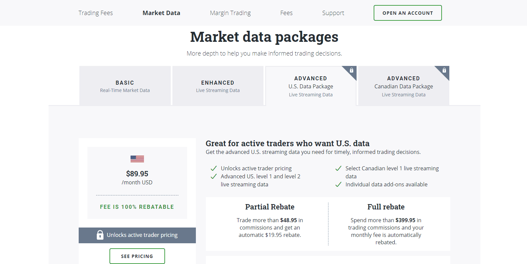This screenshot has height=264, width=527.
Task: Switch to the Basic package tab
Action: (x=125, y=86)
